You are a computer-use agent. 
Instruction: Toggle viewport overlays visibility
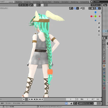coord(81,8)
